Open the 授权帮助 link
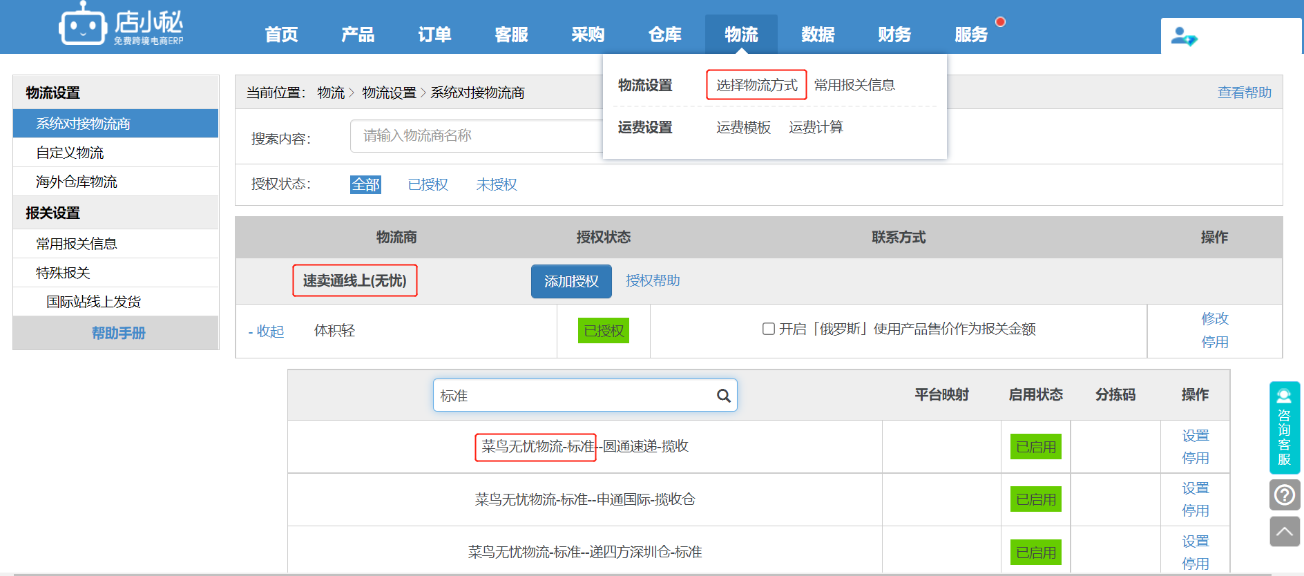This screenshot has height=576, width=1304. coord(653,280)
